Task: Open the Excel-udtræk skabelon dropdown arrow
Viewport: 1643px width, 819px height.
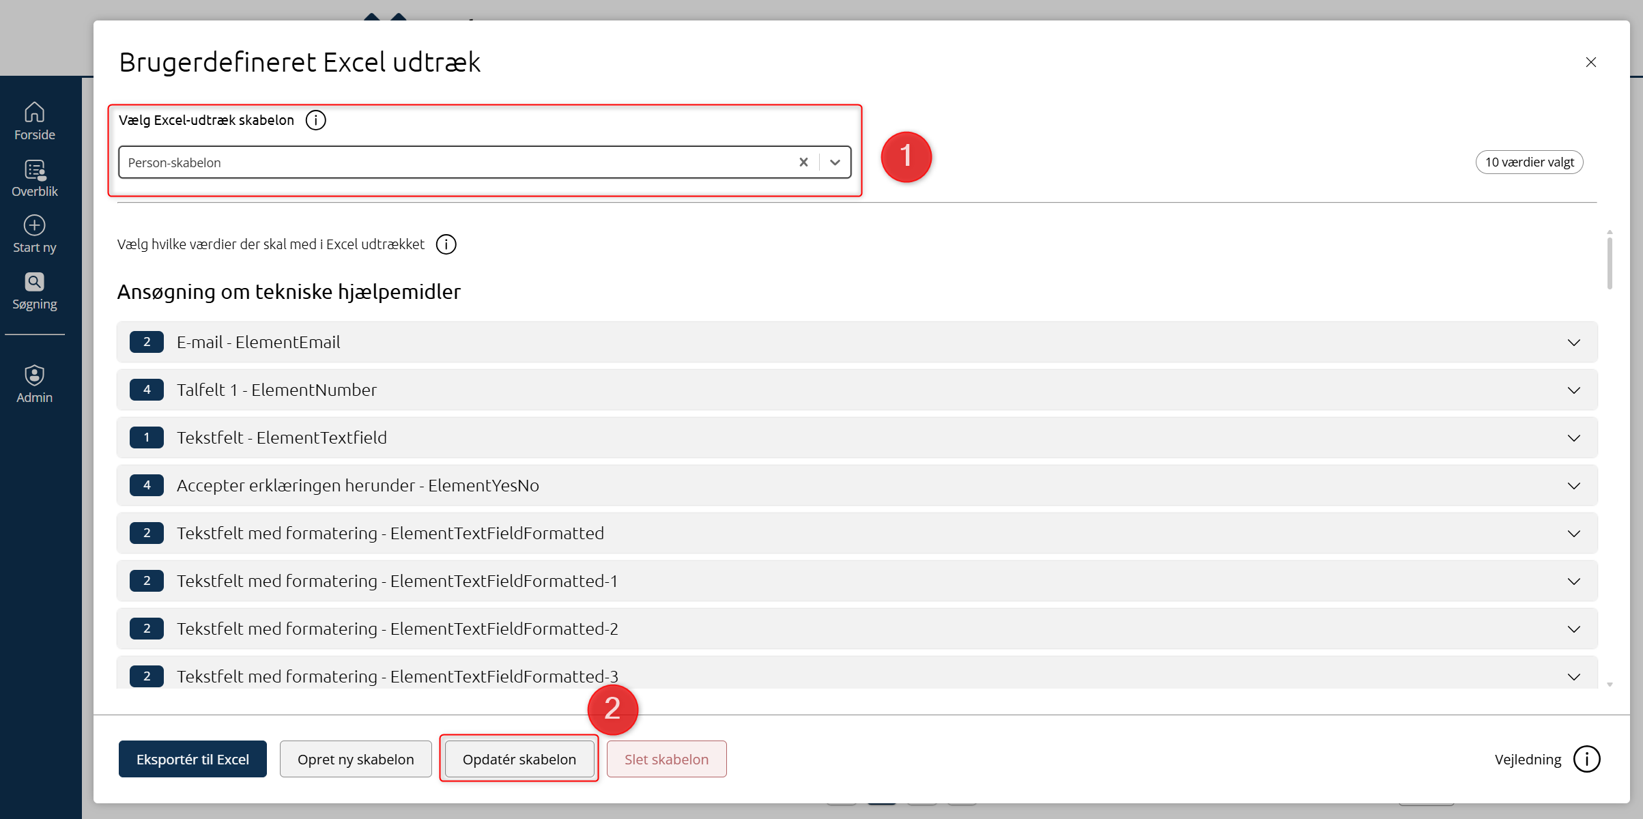Action: [835, 162]
